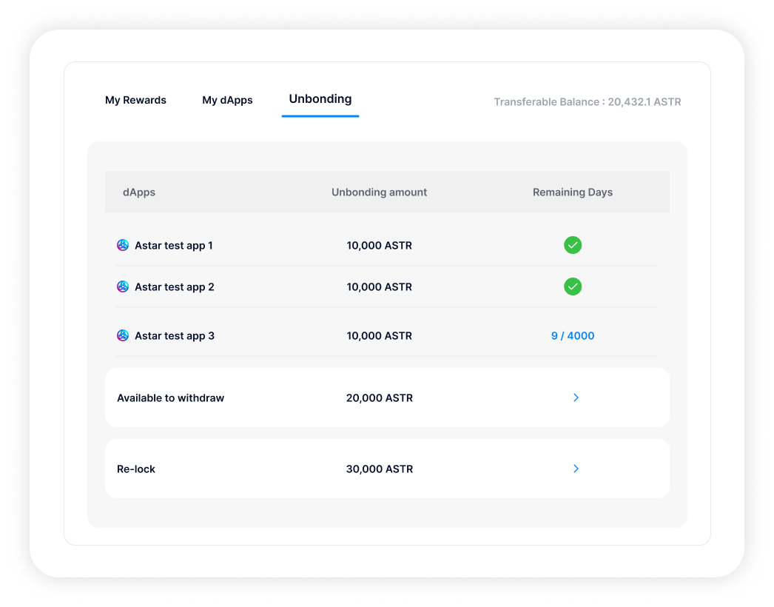Click green checkmark for Astar test app 2
Image resolution: width=774 pixels, height=607 pixels.
(x=572, y=286)
